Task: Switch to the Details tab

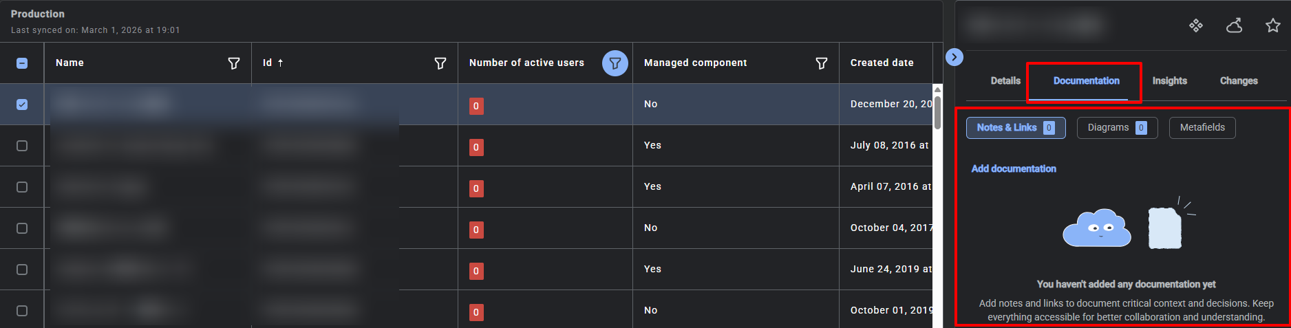Action: point(1005,81)
